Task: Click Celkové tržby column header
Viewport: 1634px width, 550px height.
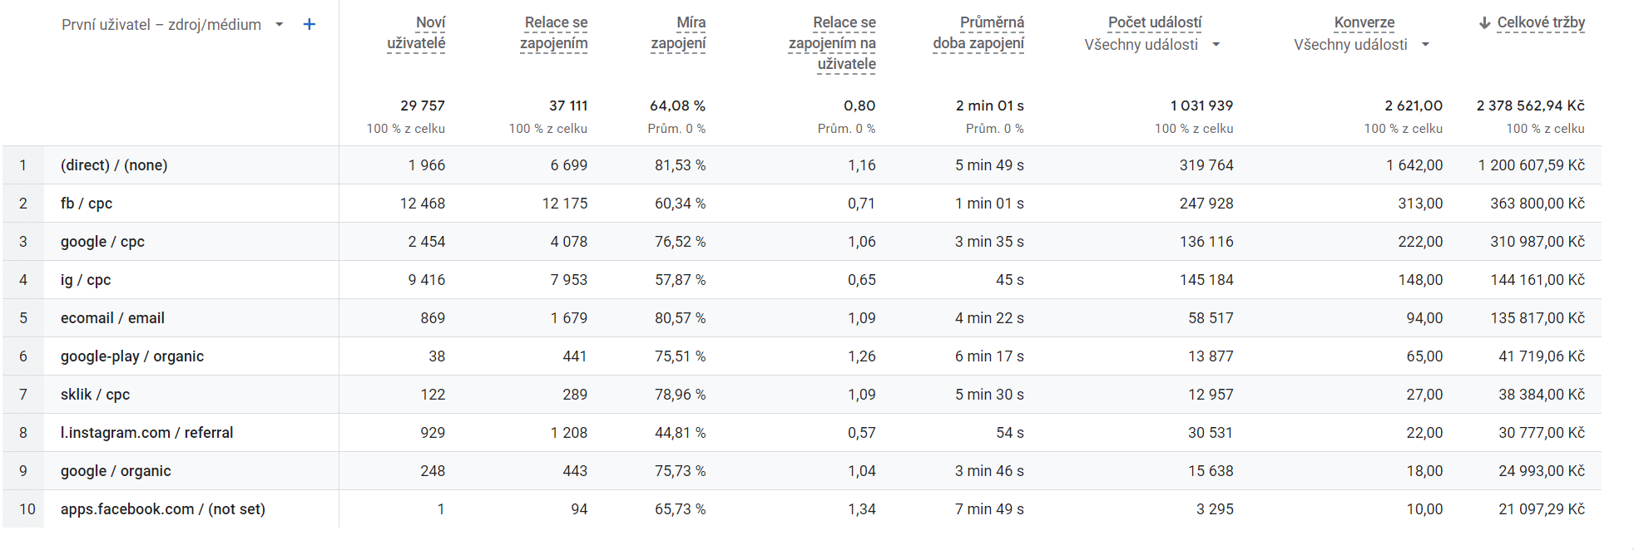Action: click(x=1541, y=23)
